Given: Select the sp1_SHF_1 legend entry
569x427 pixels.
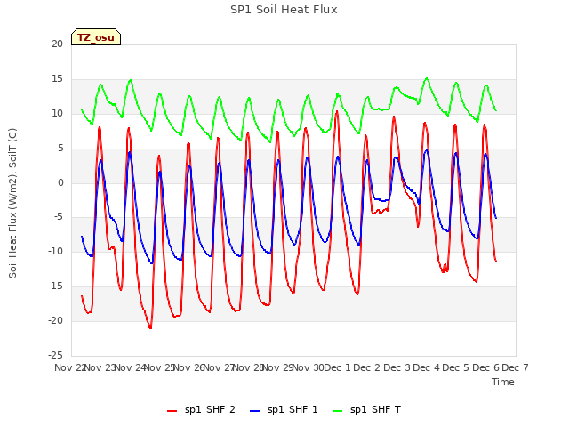Looking at the screenshot, I should pos(284,410).
